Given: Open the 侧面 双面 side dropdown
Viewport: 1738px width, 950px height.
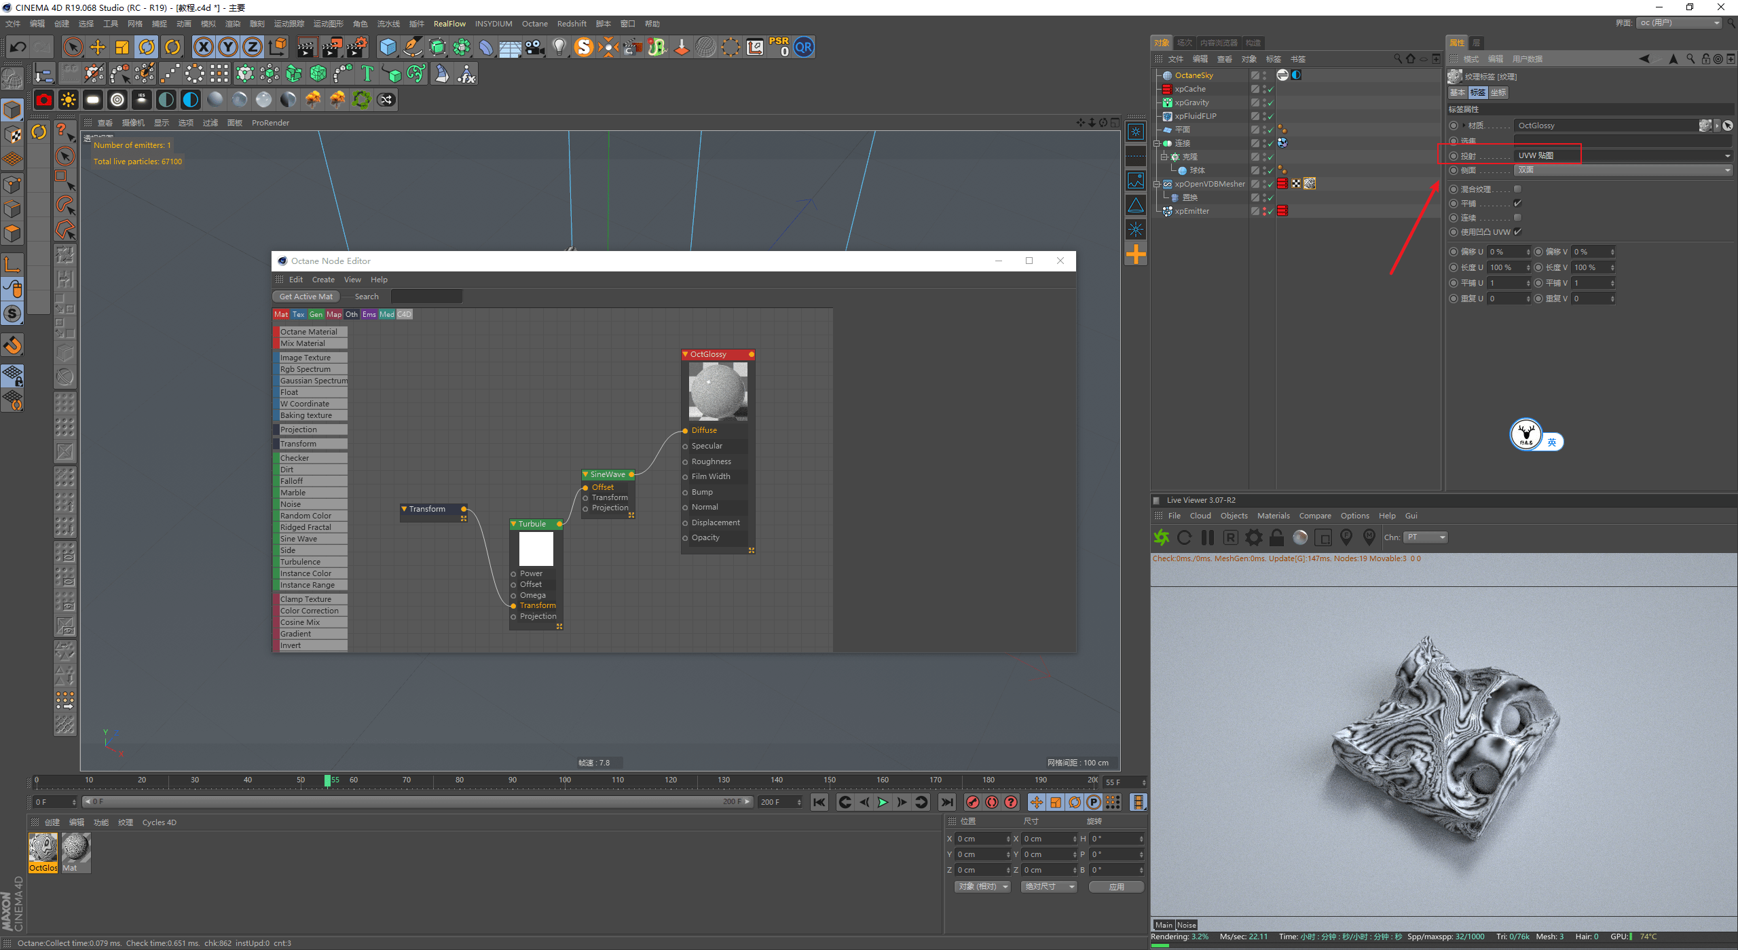Looking at the screenshot, I should (x=1623, y=170).
